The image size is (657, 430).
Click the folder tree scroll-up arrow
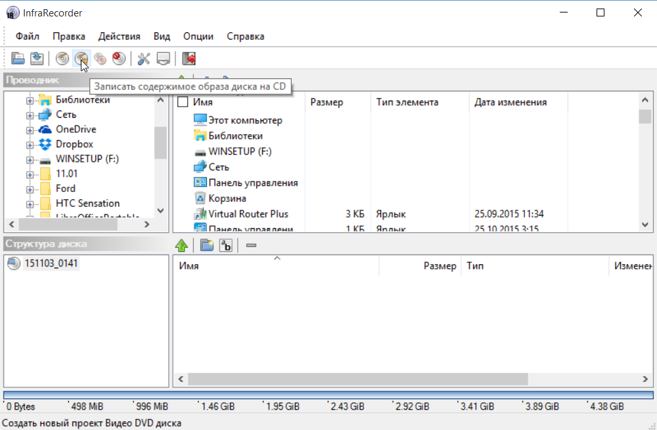coord(160,100)
